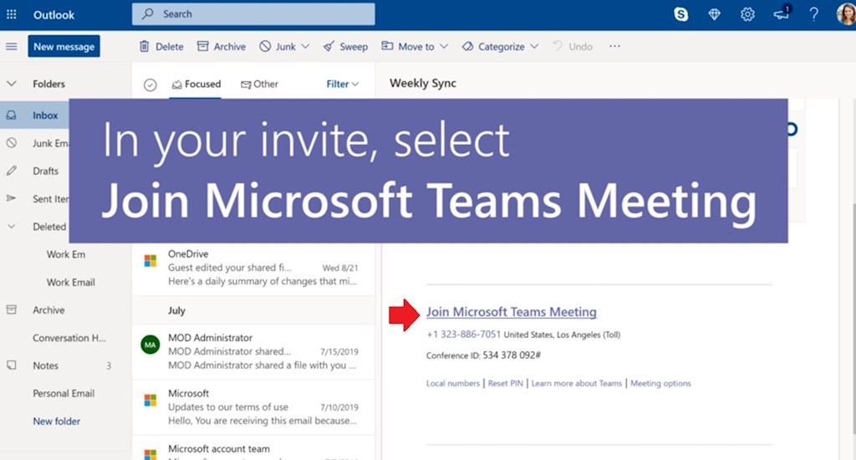Expand the Categorize dropdown arrow
The image size is (856, 460).
pyautogui.click(x=534, y=47)
